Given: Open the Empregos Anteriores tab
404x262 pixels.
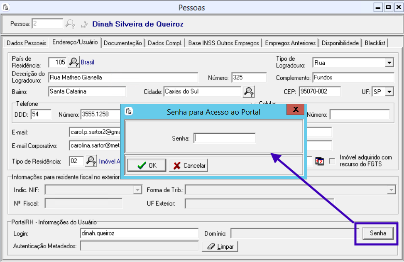Looking at the screenshot, I should (290, 43).
